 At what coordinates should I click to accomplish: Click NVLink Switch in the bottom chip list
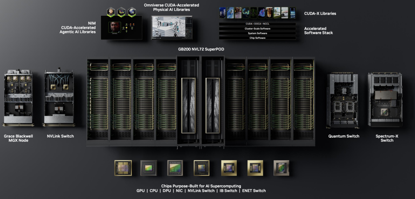click(x=201, y=191)
